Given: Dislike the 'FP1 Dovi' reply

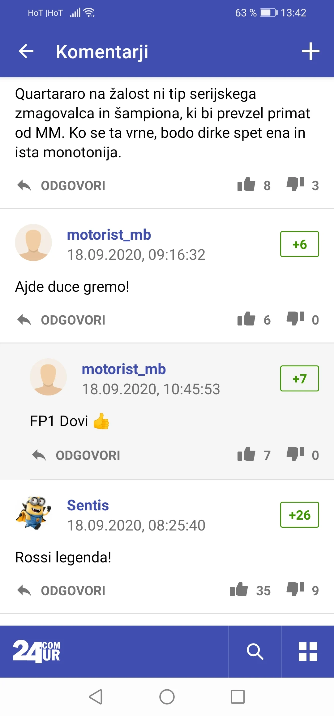Looking at the screenshot, I should pos(295,454).
